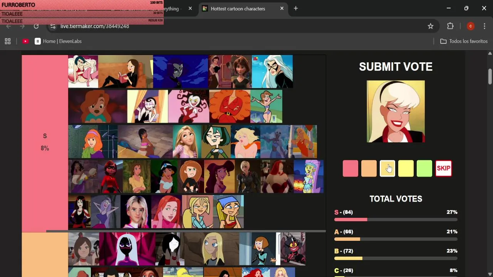Click the TOTAL VOTES heading
493x277 pixels.
coord(396,199)
